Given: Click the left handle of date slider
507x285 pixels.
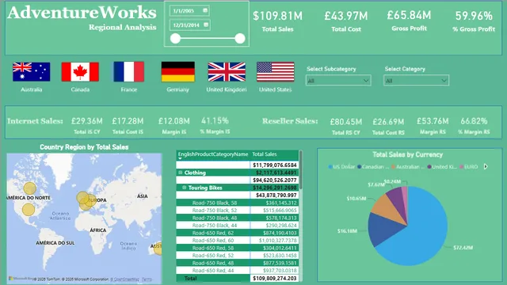Looking at the screenshot, I should pyautogui.click(x=175, y=39).
